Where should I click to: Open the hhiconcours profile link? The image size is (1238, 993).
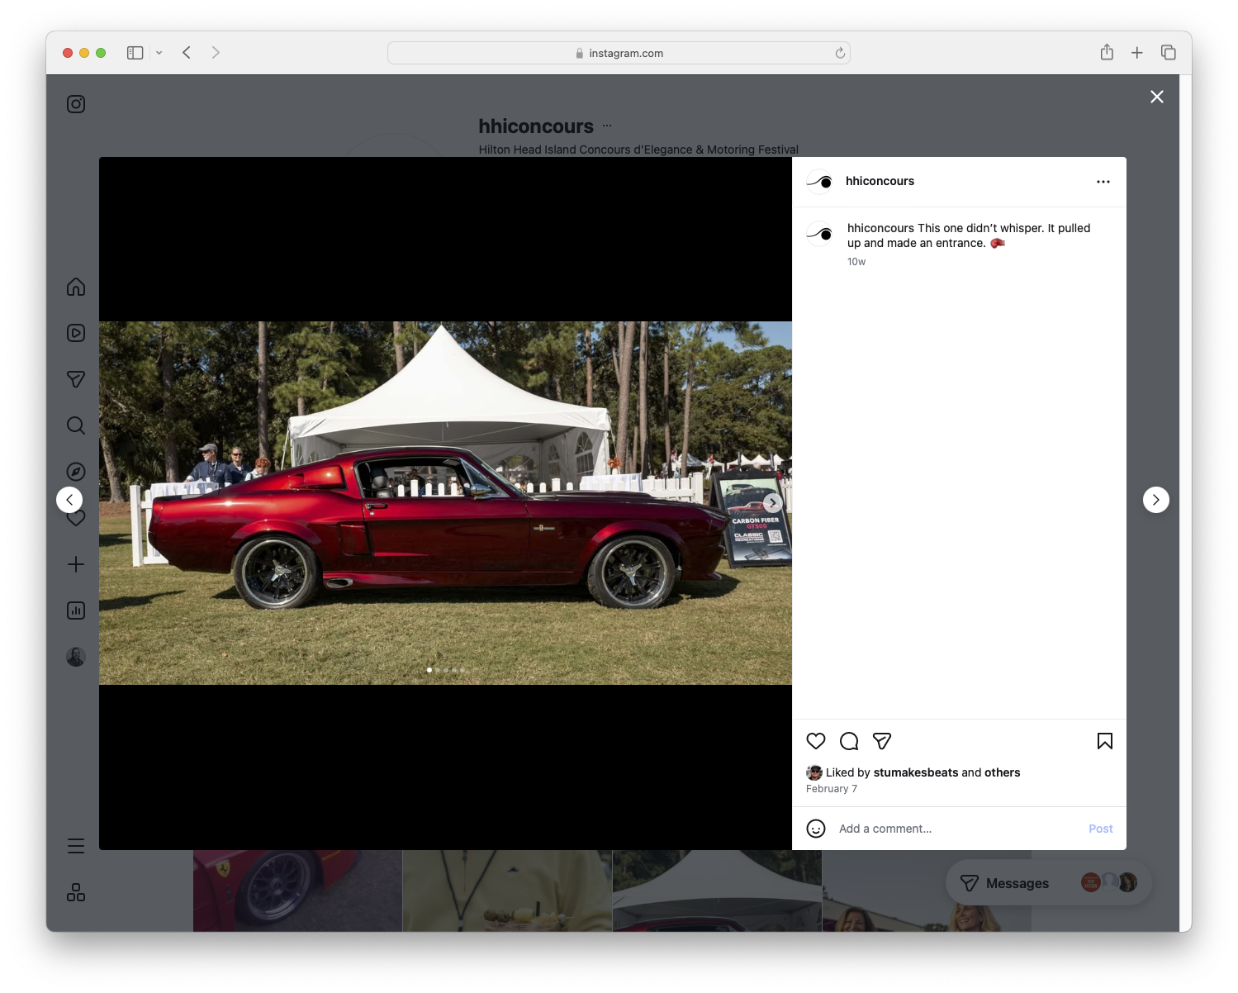point(880,181)
